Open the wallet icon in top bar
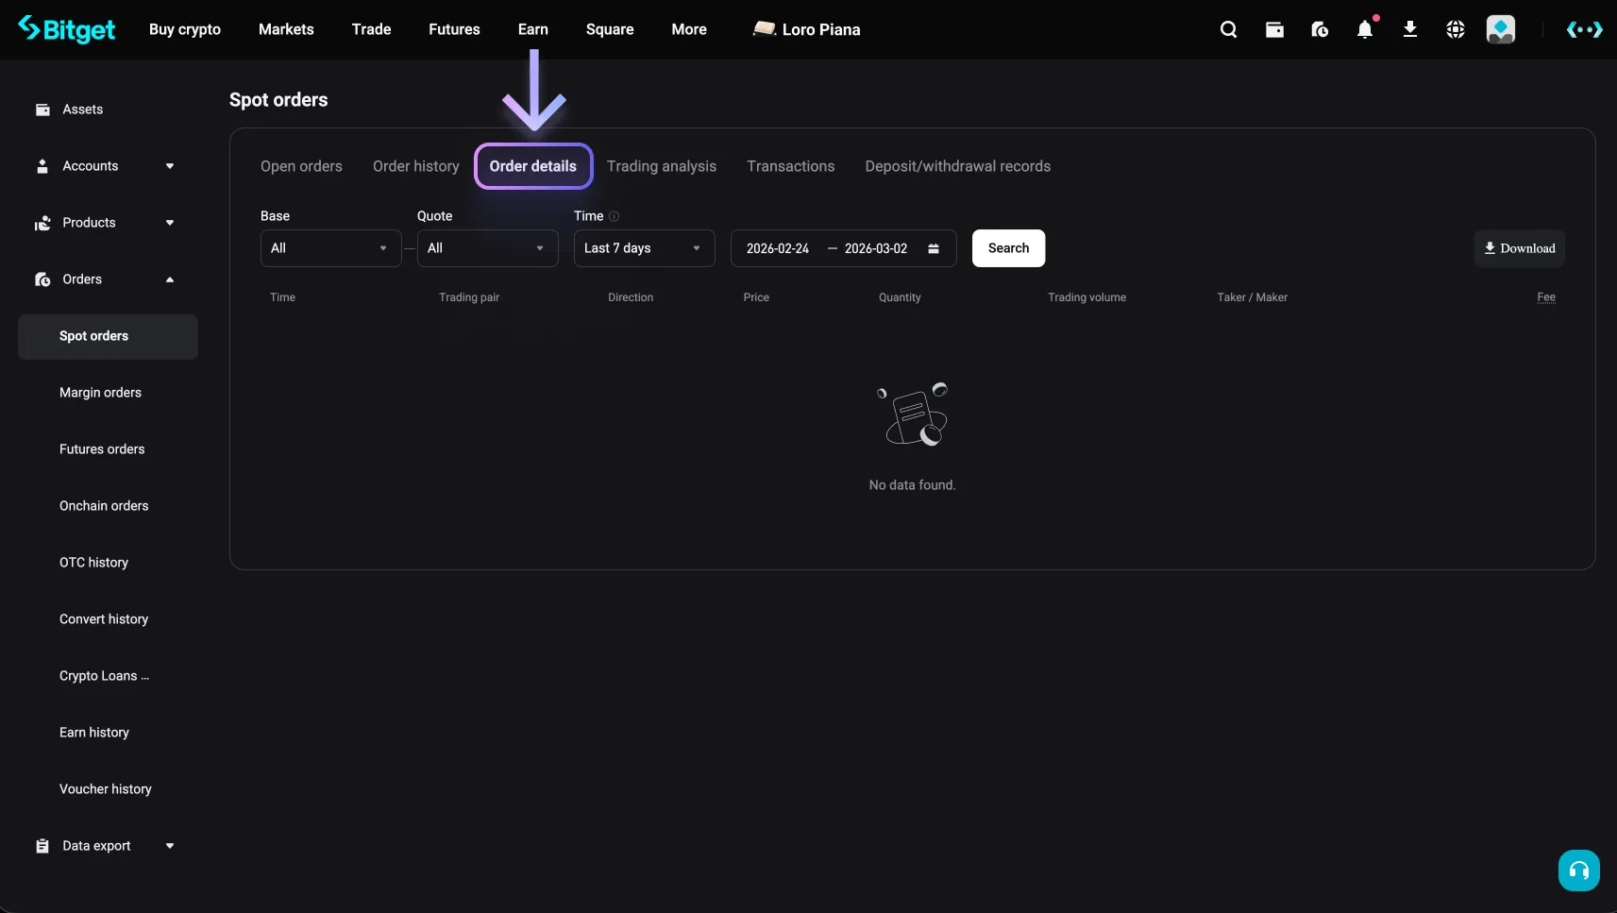The image size is (1617, 913). [x=1274, y=30]
